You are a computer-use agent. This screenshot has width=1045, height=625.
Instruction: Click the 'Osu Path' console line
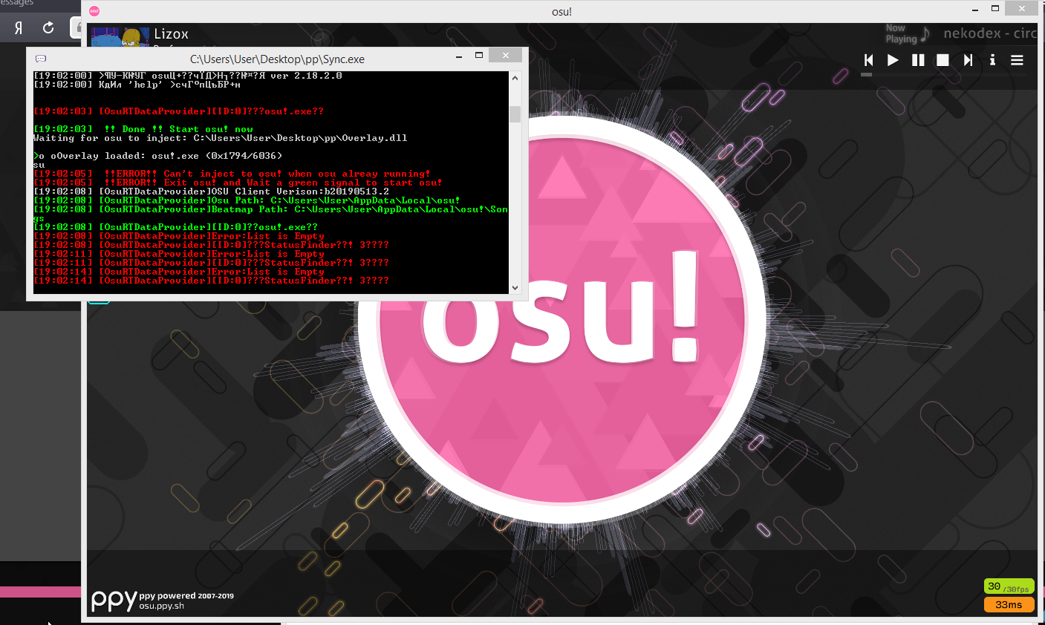pos(247,200)
